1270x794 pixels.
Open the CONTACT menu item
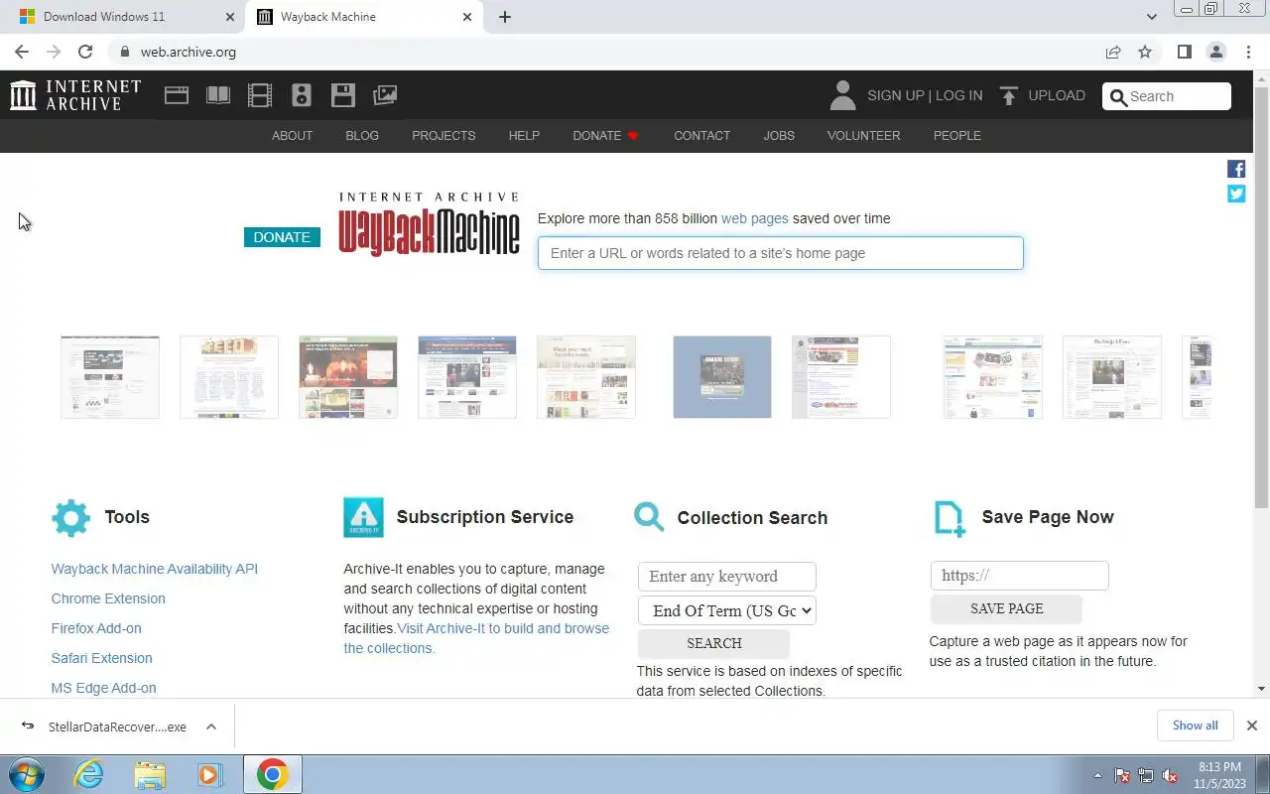701,135
